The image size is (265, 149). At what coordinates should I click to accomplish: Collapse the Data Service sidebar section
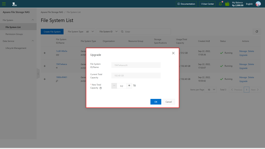(x=33, y=41)
